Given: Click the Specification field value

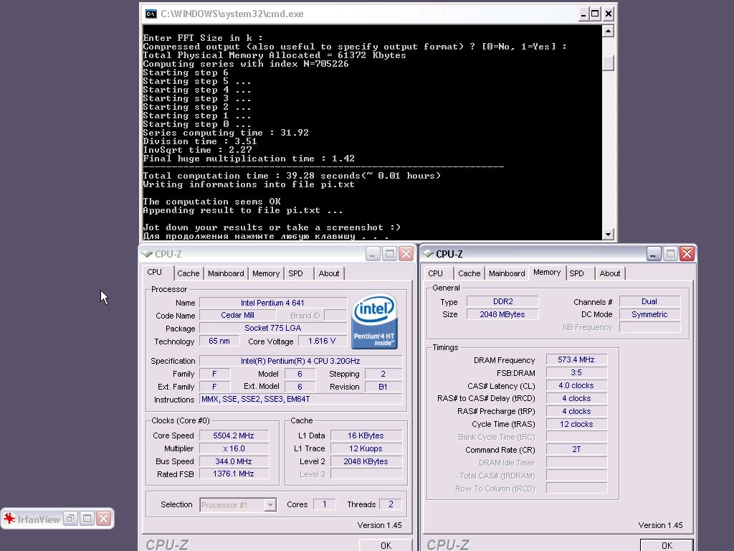Looking at the screenshot, I should point(300,361).
